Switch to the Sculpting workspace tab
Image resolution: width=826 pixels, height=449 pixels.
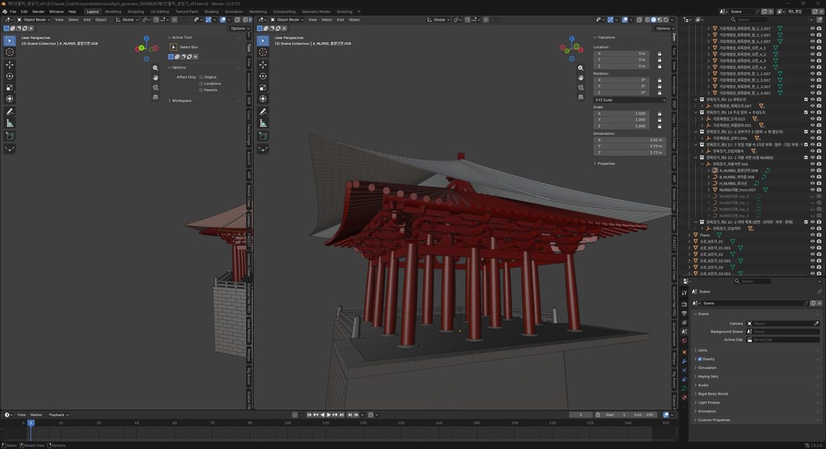pyautogui.click(x=136, y=11)
